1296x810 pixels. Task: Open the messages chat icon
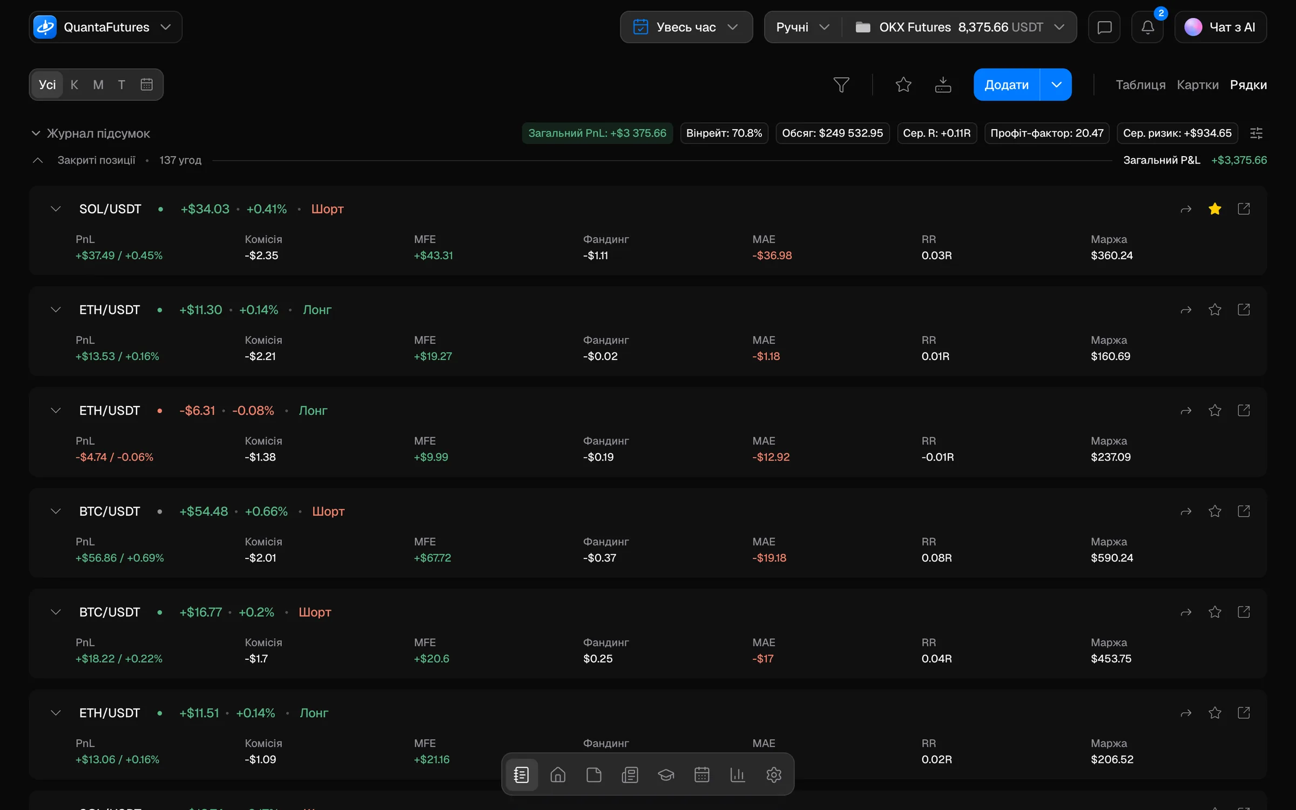(x=1104, y=27)
